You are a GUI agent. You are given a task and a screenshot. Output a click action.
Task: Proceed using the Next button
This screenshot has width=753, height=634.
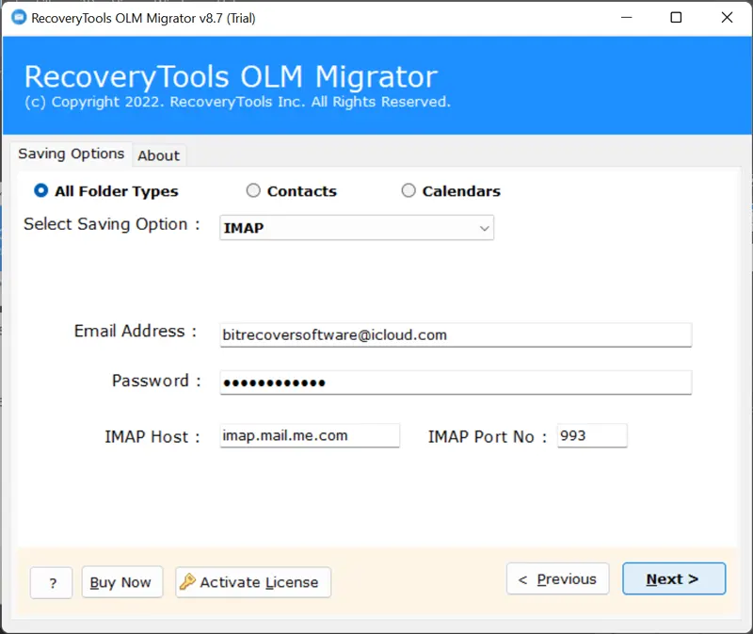(x=673, y=579)
